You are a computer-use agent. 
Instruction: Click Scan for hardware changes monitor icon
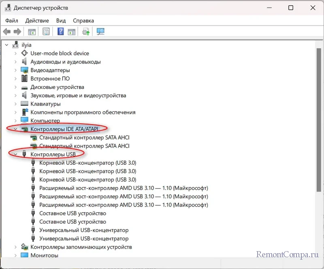[100, 32]
